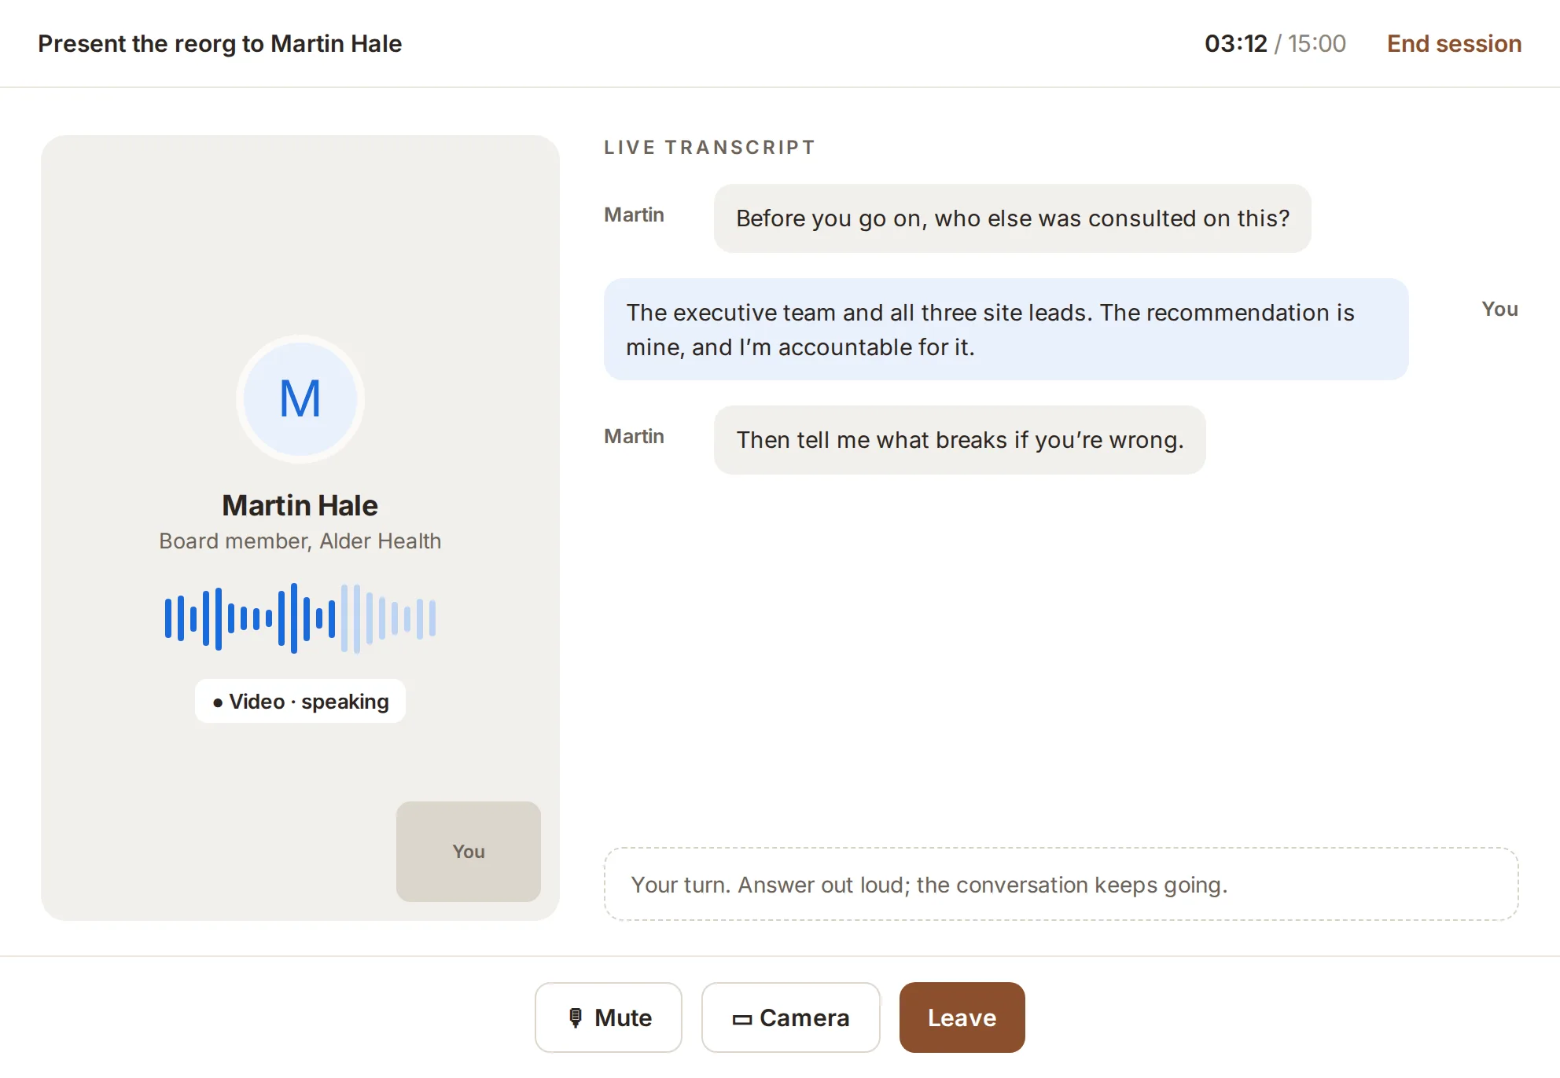Image resolution: width=1560 pixels, height=1078 pixels.
Task: Select message 'Then tell me what breaks if you're wrong.'
Action: 959,440
